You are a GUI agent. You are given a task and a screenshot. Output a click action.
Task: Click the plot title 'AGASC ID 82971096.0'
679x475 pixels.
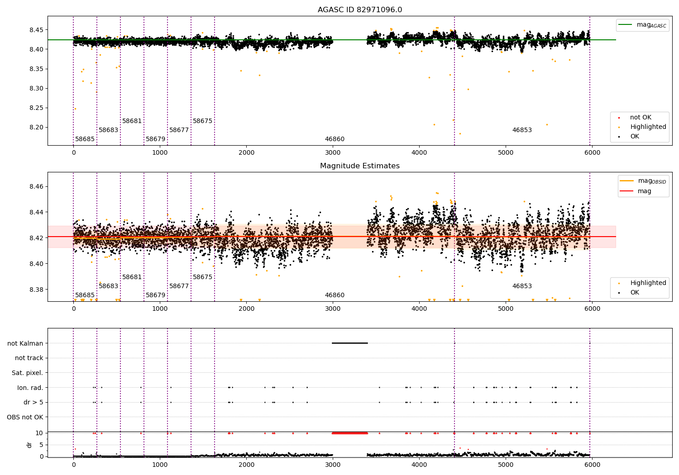[x=360, y=10]
